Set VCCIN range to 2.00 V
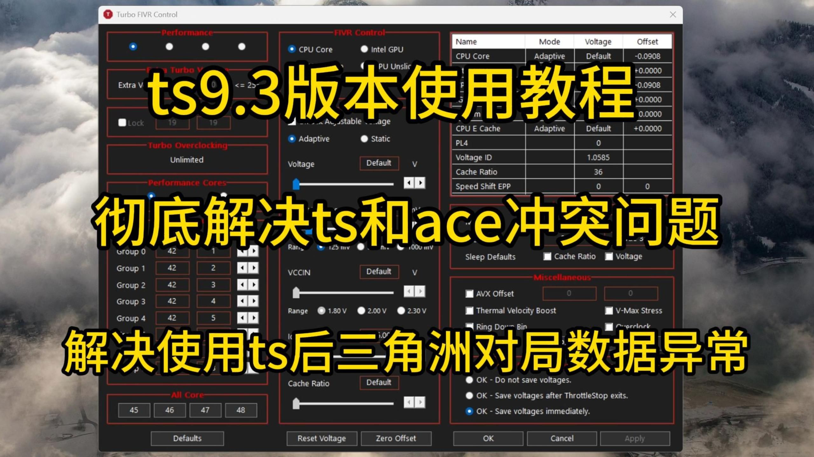The width and height of the screenshot is (814, 457). coord(361,311)
